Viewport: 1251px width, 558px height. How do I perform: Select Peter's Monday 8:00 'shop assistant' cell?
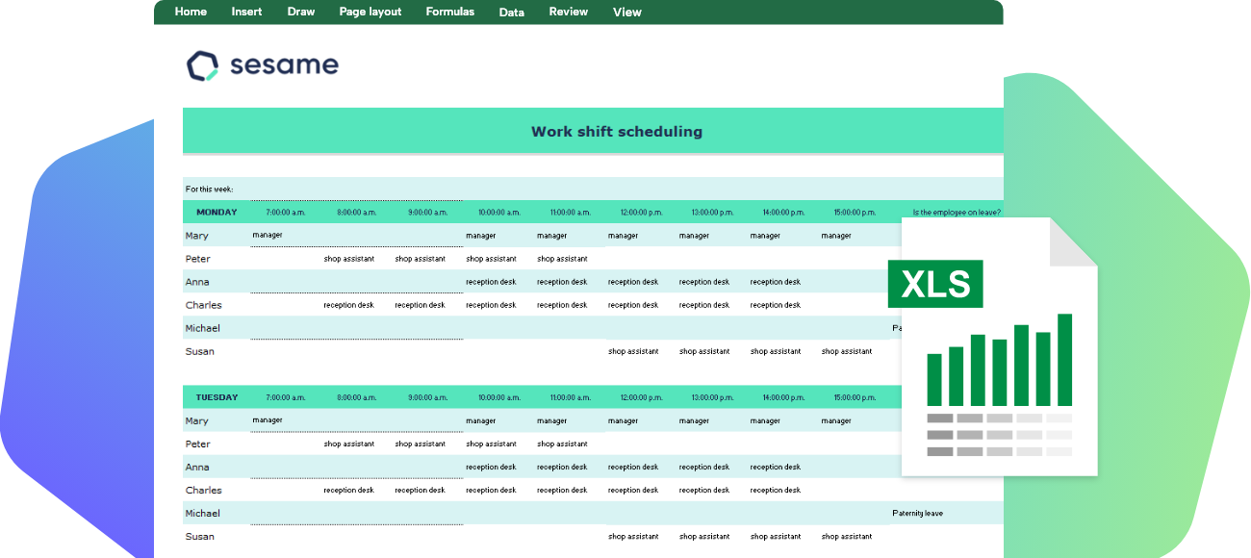(x=349, y=259)
